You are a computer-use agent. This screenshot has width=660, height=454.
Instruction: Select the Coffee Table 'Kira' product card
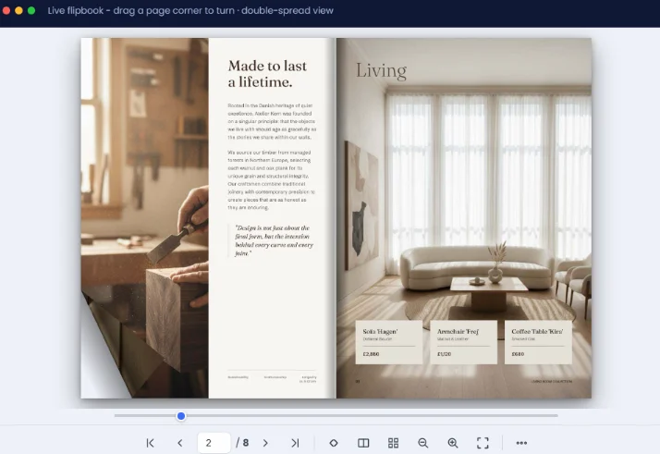(x=538, y=342)
